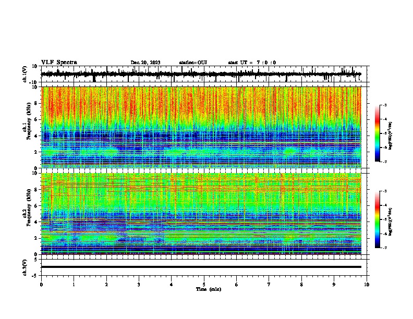Click time axis tick label "9"

coord(334,285)
